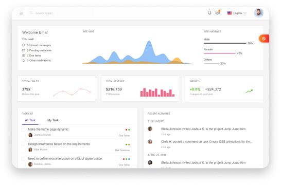Check the Make the home page dynamic task
281x185 pixels.
click(23, 129)
